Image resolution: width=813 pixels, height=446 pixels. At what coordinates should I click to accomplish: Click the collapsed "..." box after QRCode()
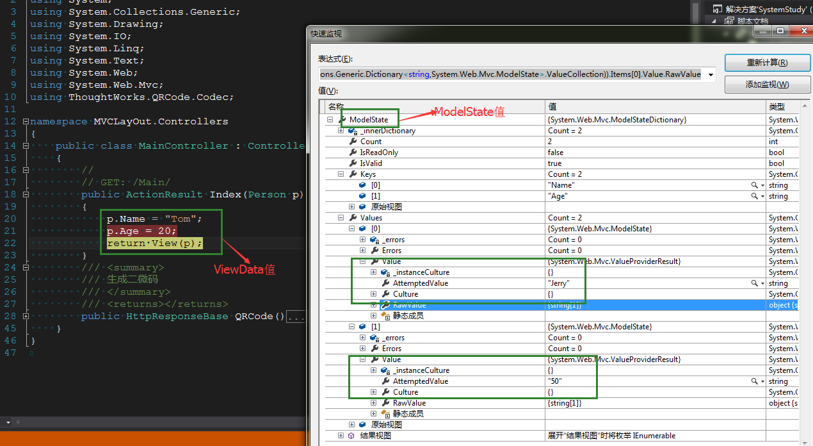(x=295, y=317)
